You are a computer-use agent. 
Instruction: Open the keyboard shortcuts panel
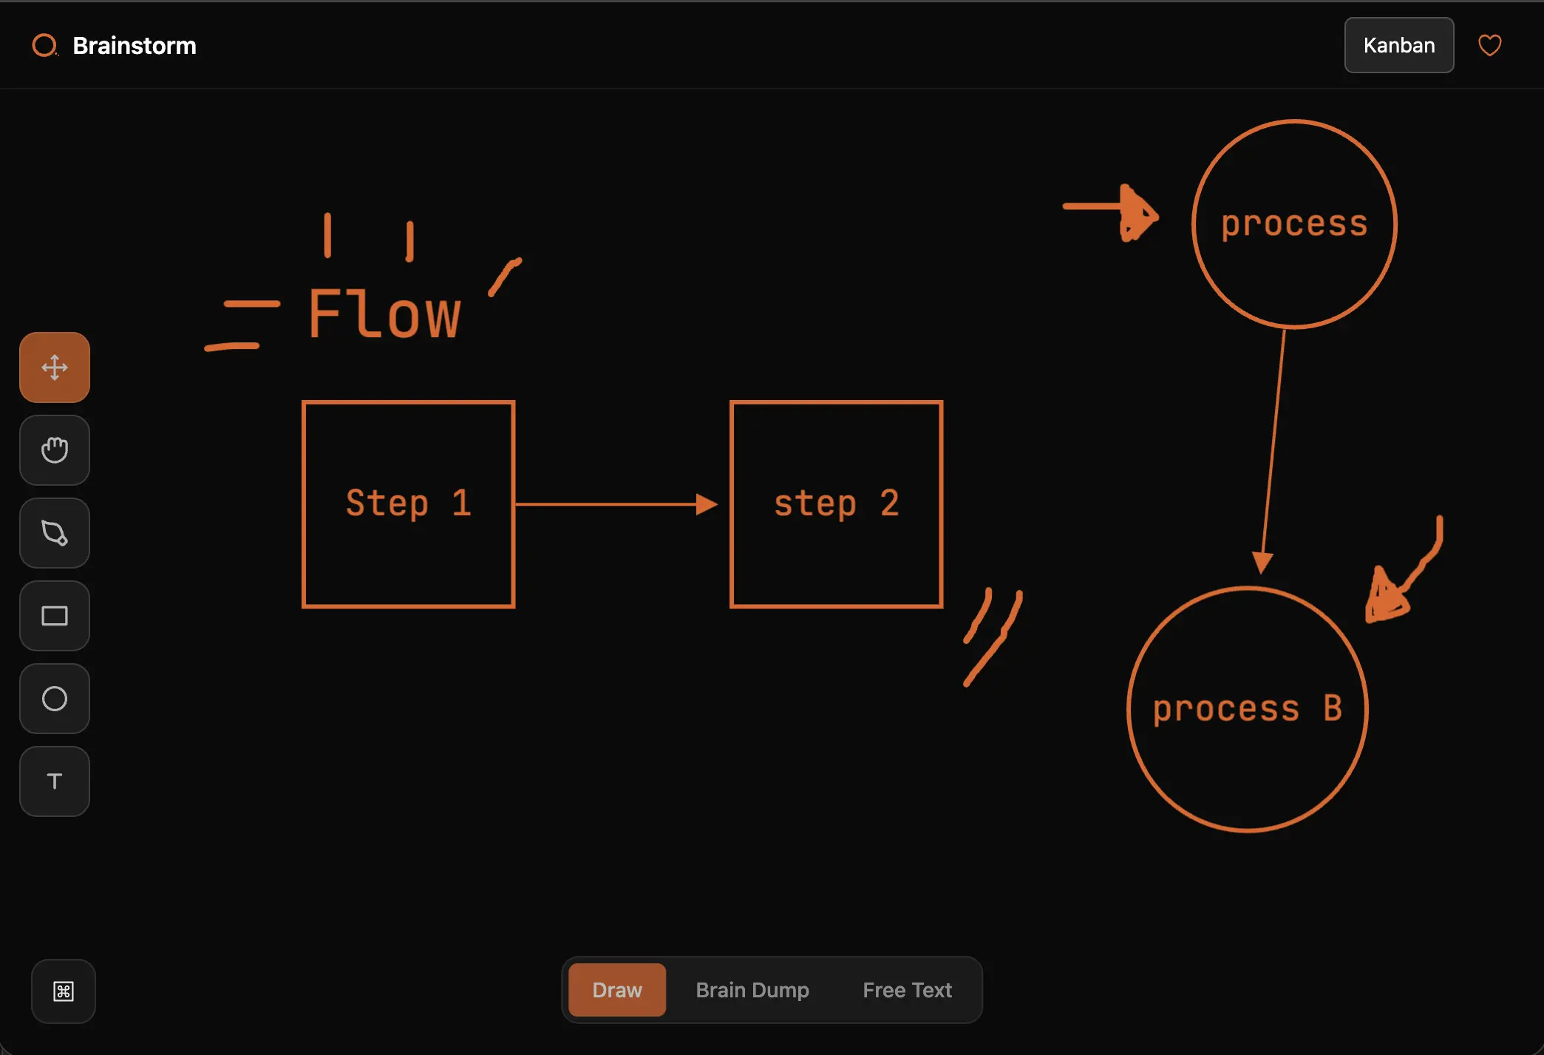[x=63, y=991]
